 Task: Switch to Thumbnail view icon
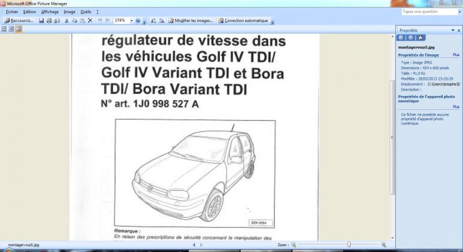tap(4, 29)
